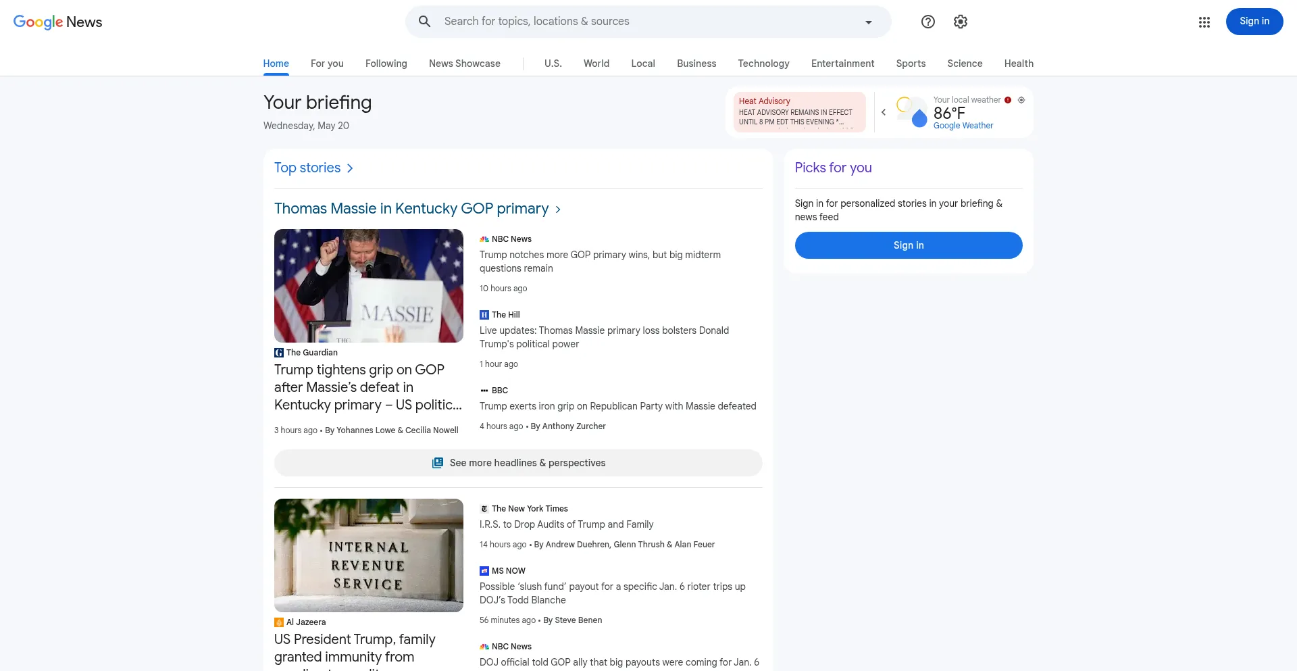Image resolution: width=1297 pixels, height=671 pixels.
Task: Open Top stories via its chevron
Action: pyautogui.click(x=350, y=168)
